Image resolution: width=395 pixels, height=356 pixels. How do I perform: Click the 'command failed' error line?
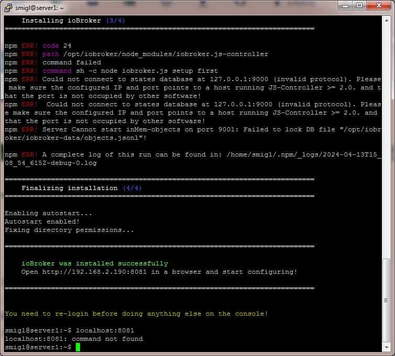[x=53, y=62]
